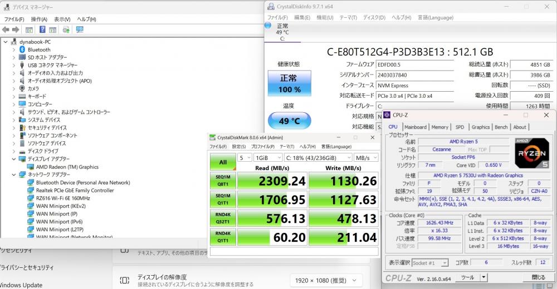This screenshot has height=289, width=557.
Task: Select WAN Miniport (IKEv2) entry
Action: point(61,206)
